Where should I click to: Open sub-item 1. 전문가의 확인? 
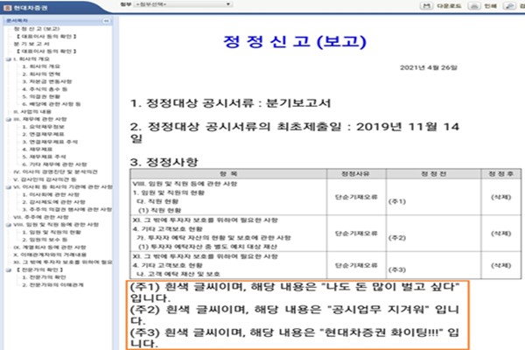(x=45, y=277)
